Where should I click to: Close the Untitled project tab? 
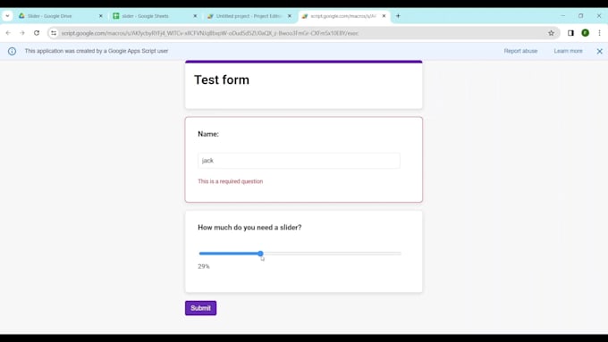click(290, 16)
